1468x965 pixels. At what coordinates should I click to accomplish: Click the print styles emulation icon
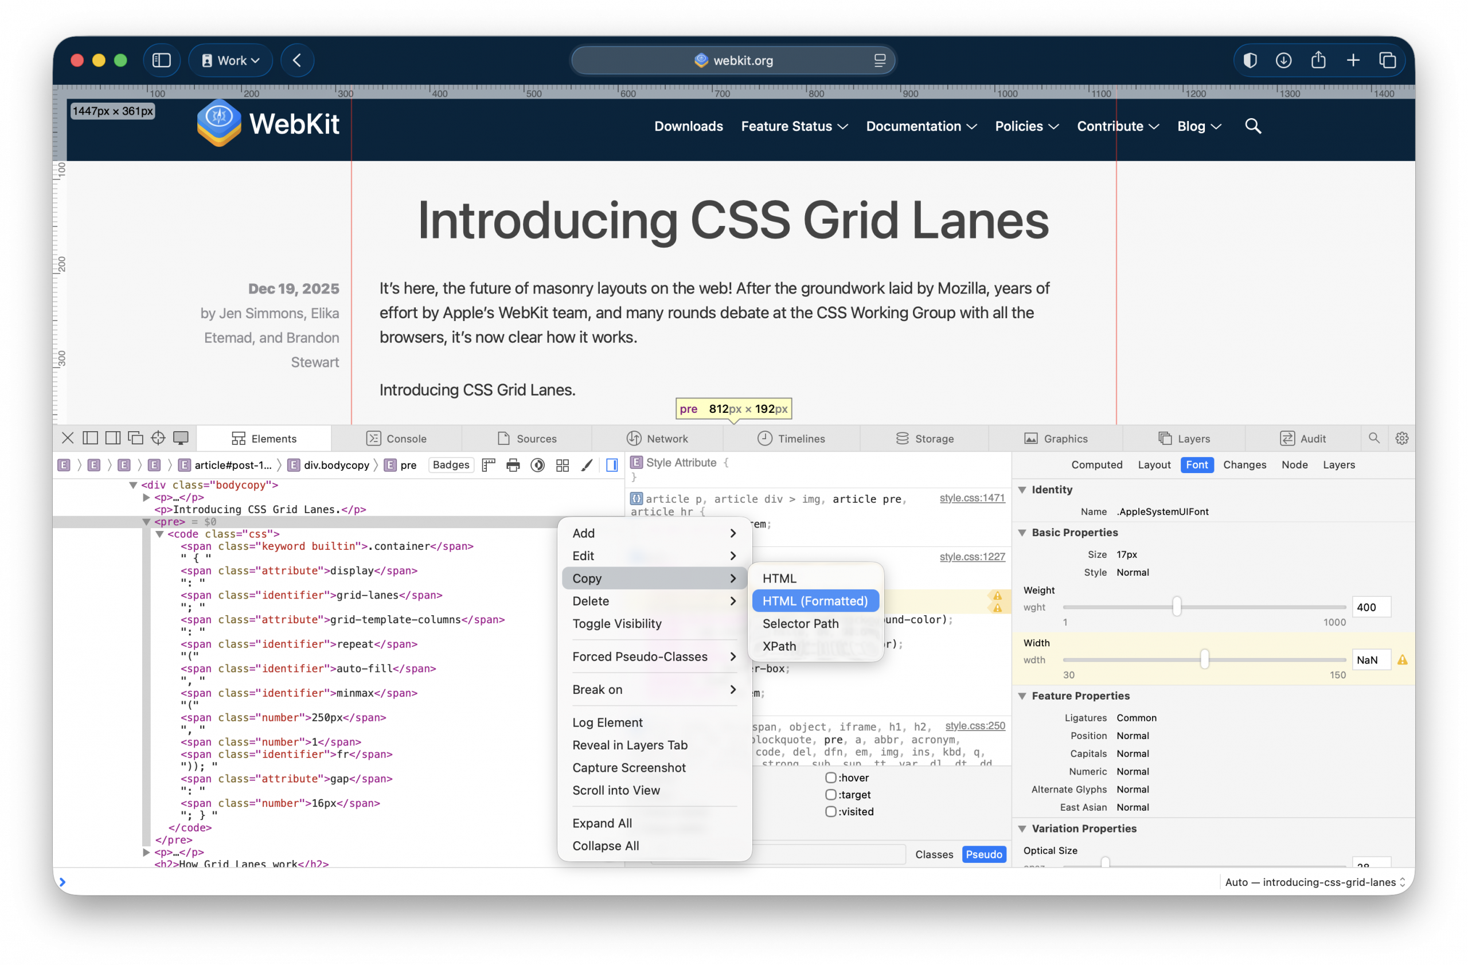(x=513, y=466)
